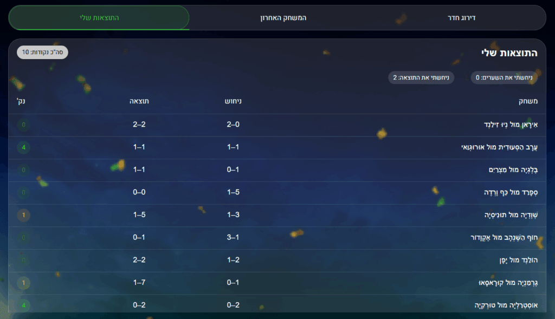Click result 1–1 for Saudi Arabia match
Viewport: 555px width, 319px height.
point(139,147)
